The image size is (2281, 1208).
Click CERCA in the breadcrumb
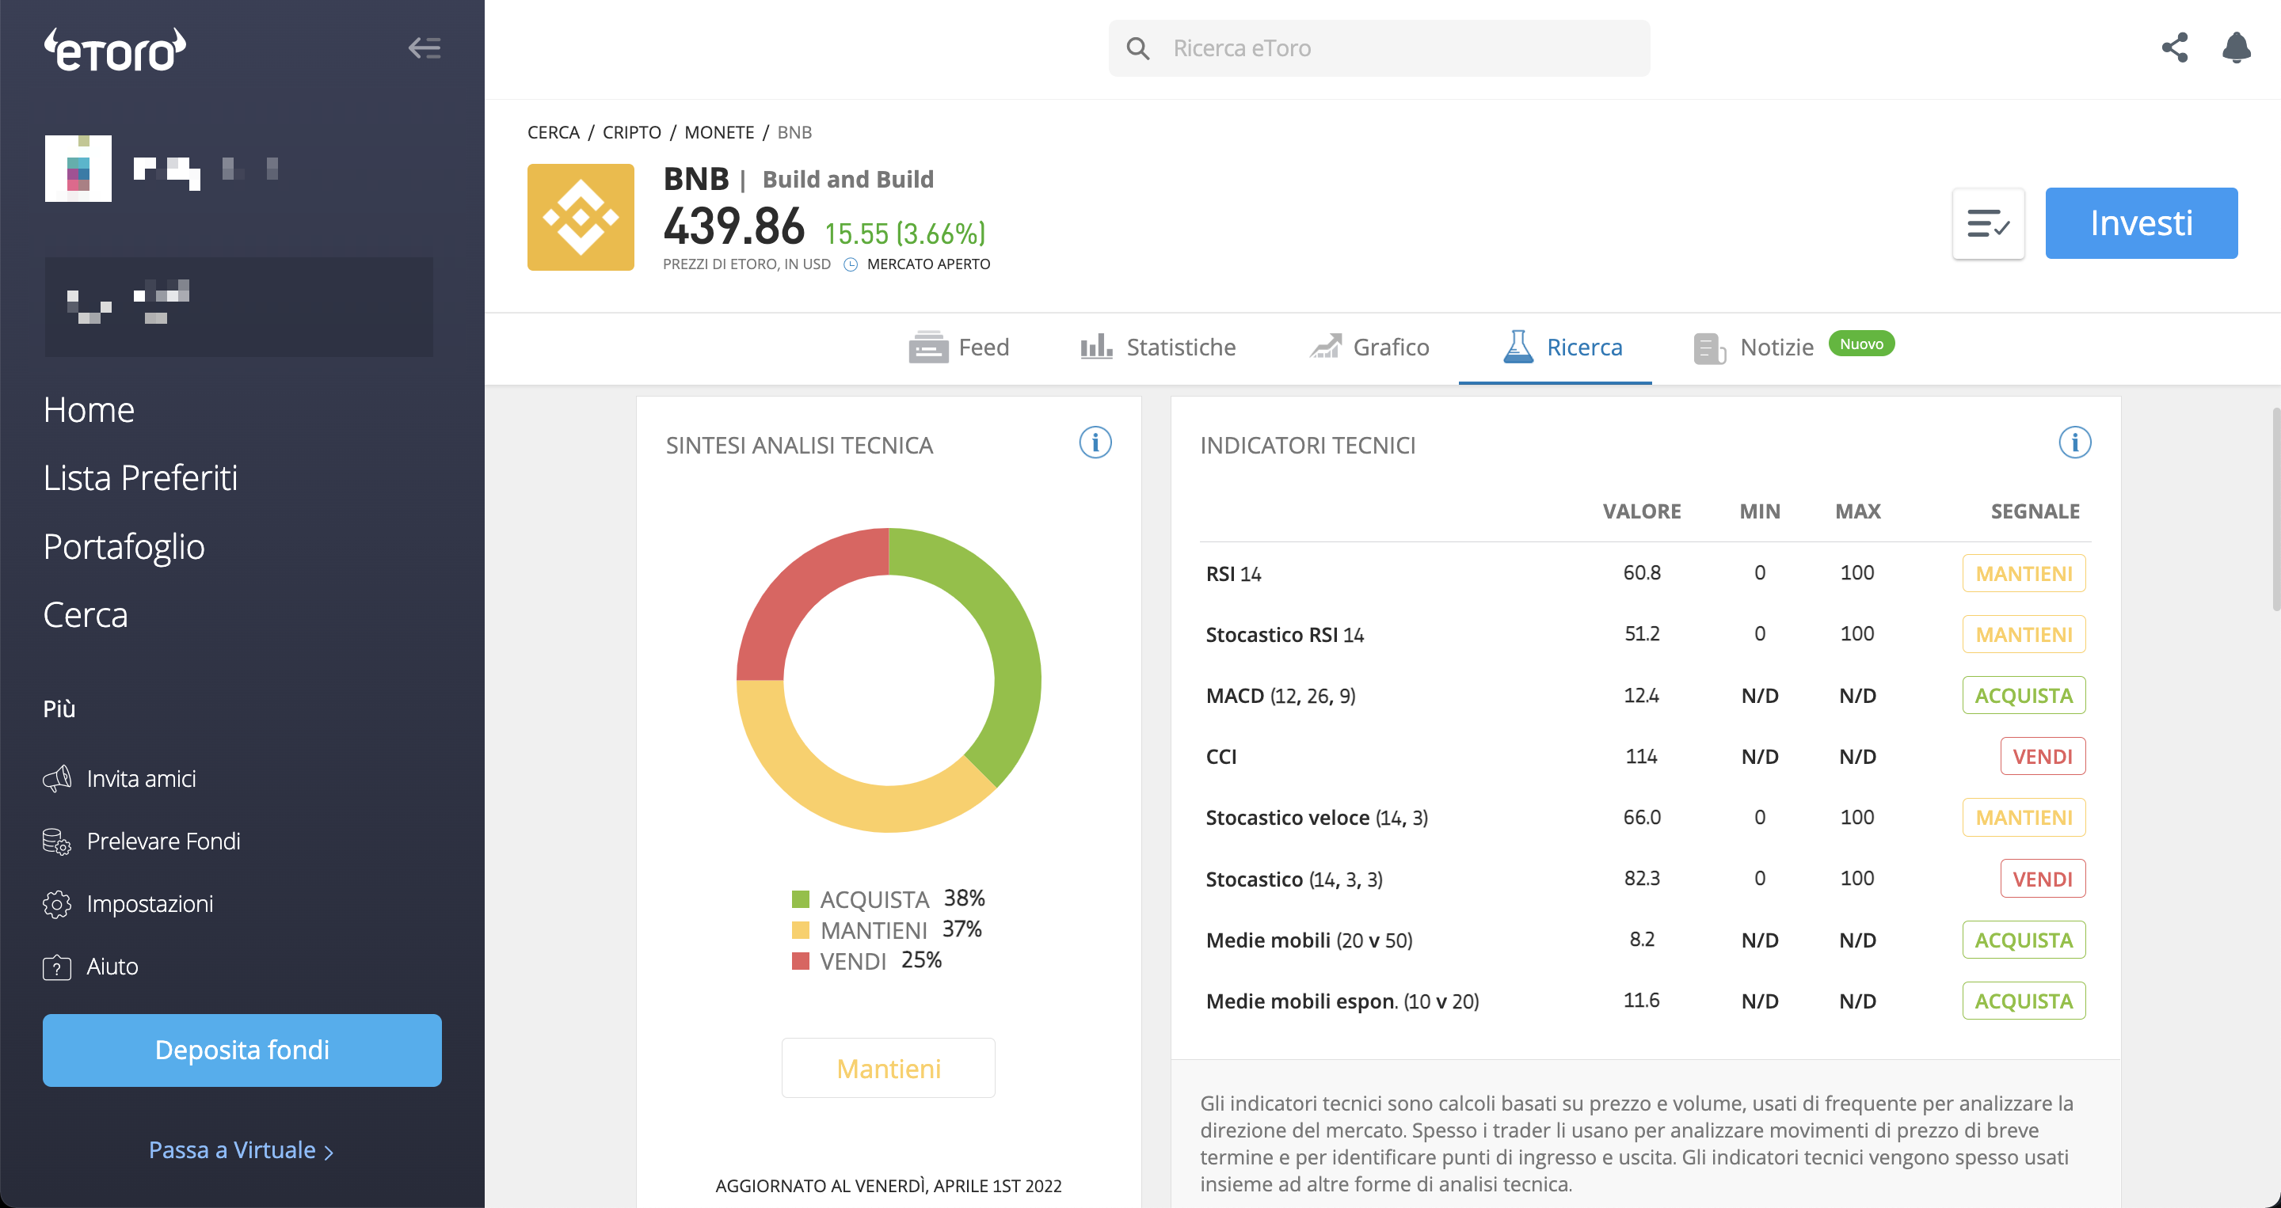pyautogui.click(x=554, y=132)
